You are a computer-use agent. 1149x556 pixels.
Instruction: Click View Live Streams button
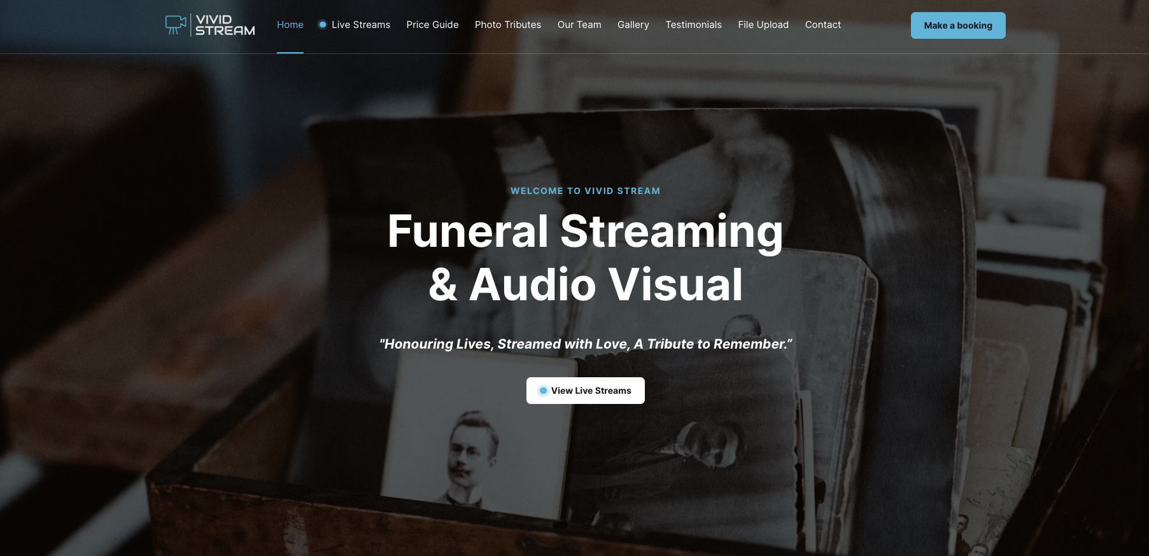point(586,391)
